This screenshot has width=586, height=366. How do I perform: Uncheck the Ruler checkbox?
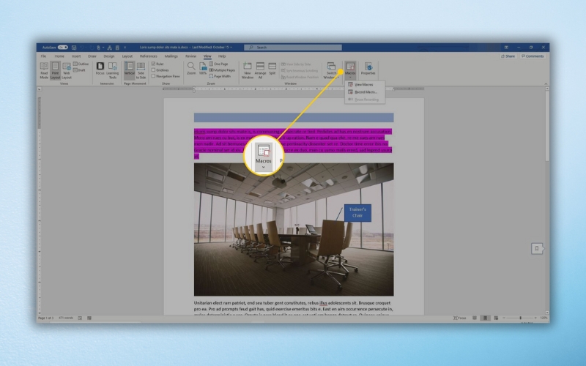click(153, 64)
